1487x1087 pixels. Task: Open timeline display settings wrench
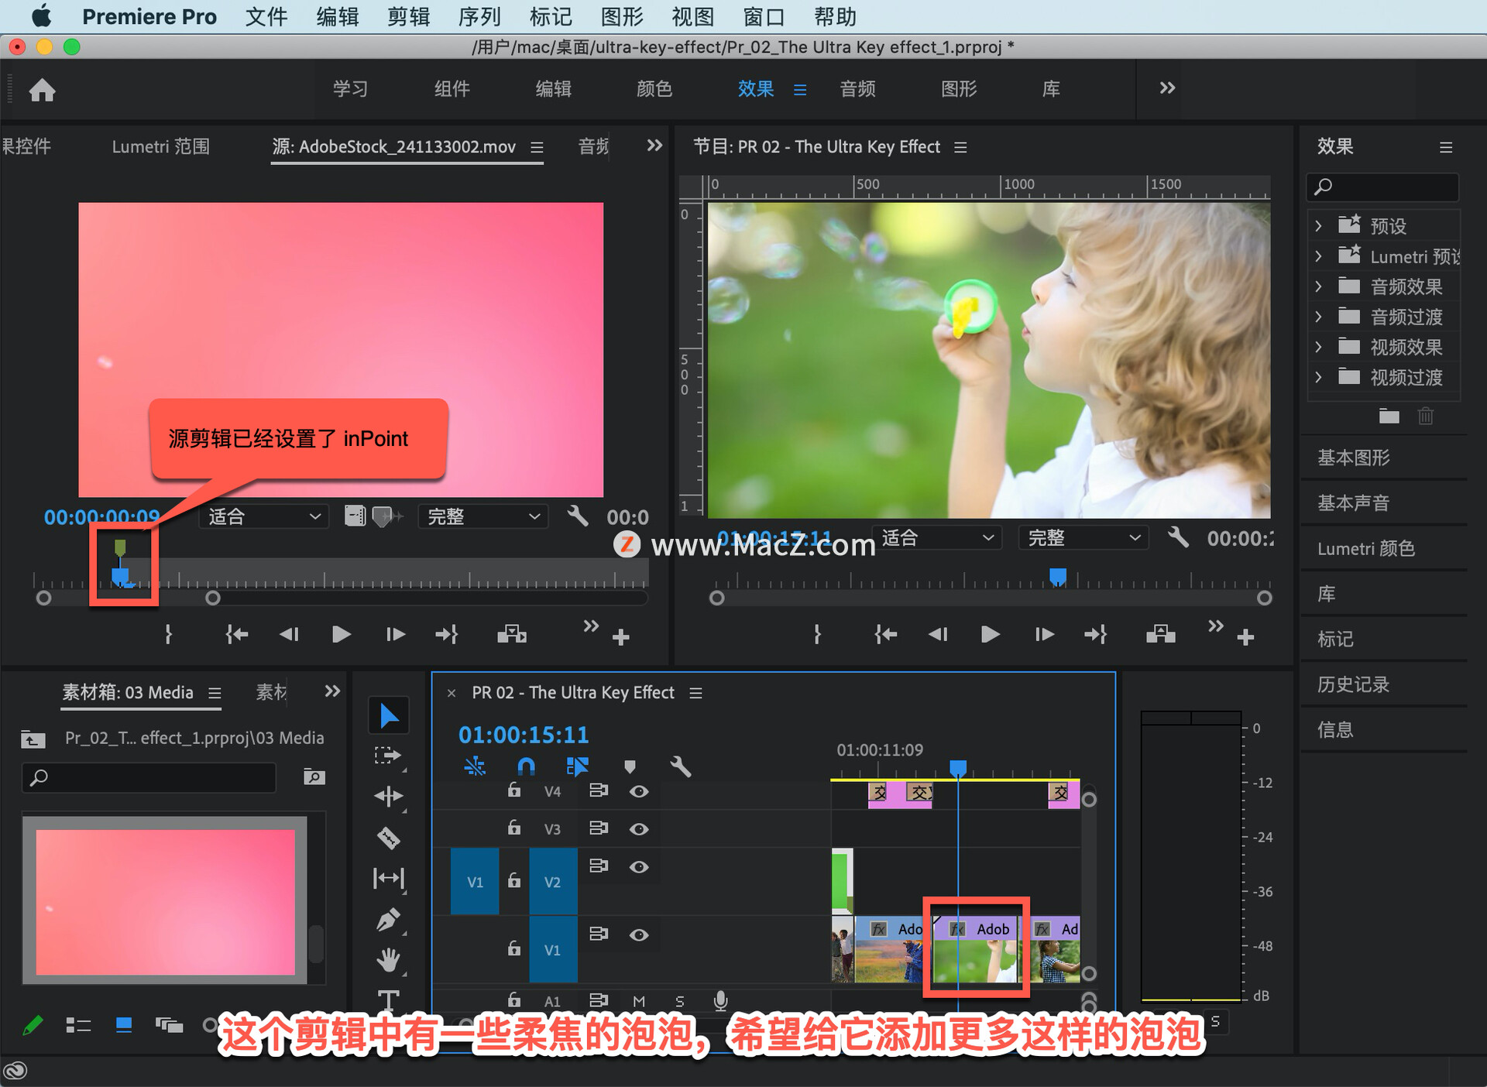coord(680,766)
